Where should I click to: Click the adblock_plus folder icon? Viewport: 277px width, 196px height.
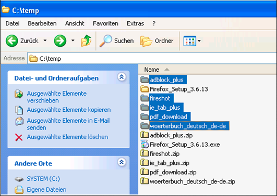coord(144,80)
